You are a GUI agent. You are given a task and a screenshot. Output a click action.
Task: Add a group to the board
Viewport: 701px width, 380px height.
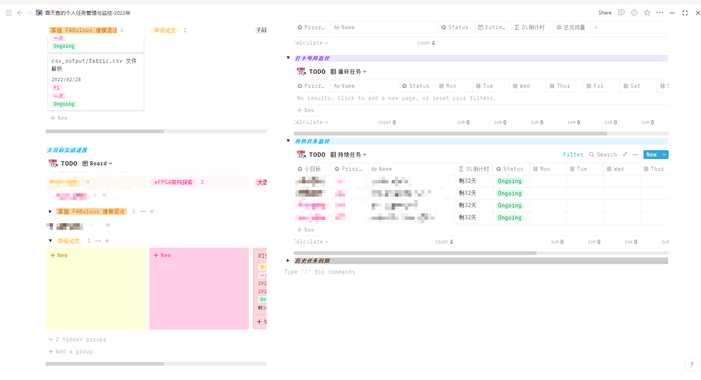point(70,352)
